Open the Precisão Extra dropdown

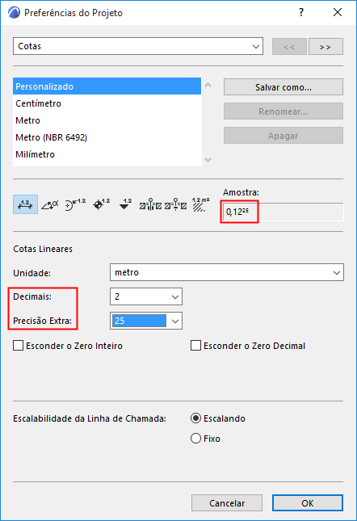click(146, 321)
